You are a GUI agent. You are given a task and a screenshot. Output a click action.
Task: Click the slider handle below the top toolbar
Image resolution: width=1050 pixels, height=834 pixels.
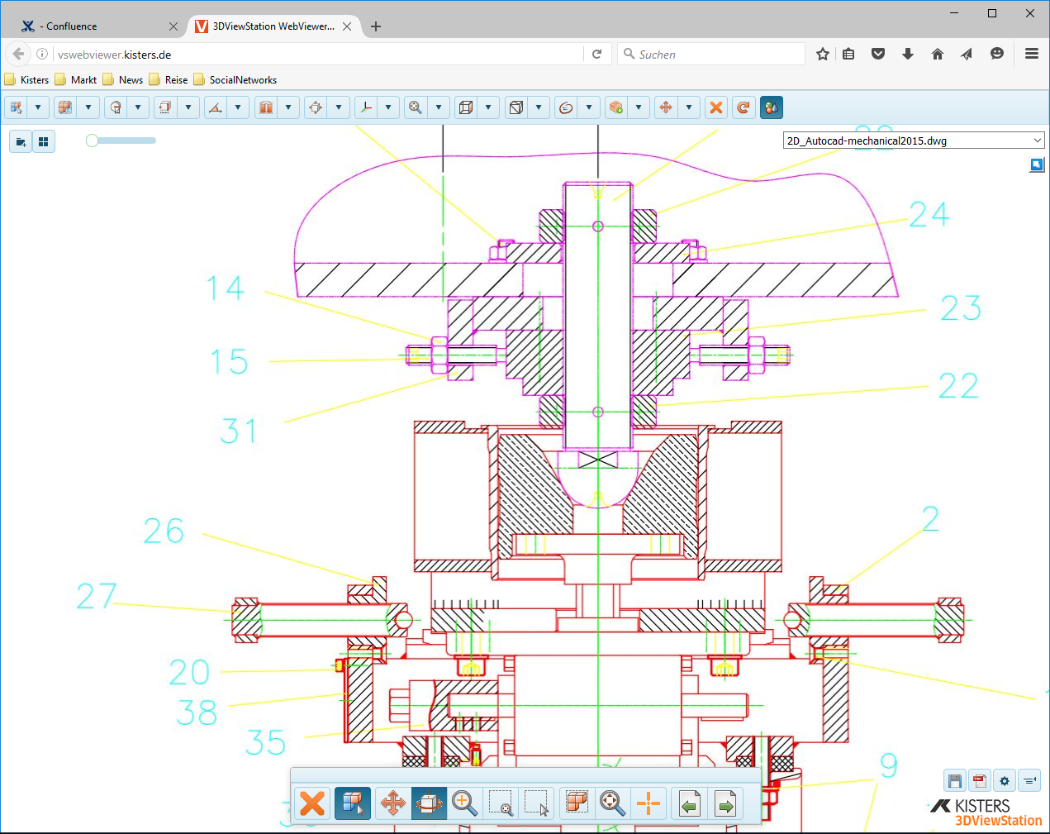(92, 141)
